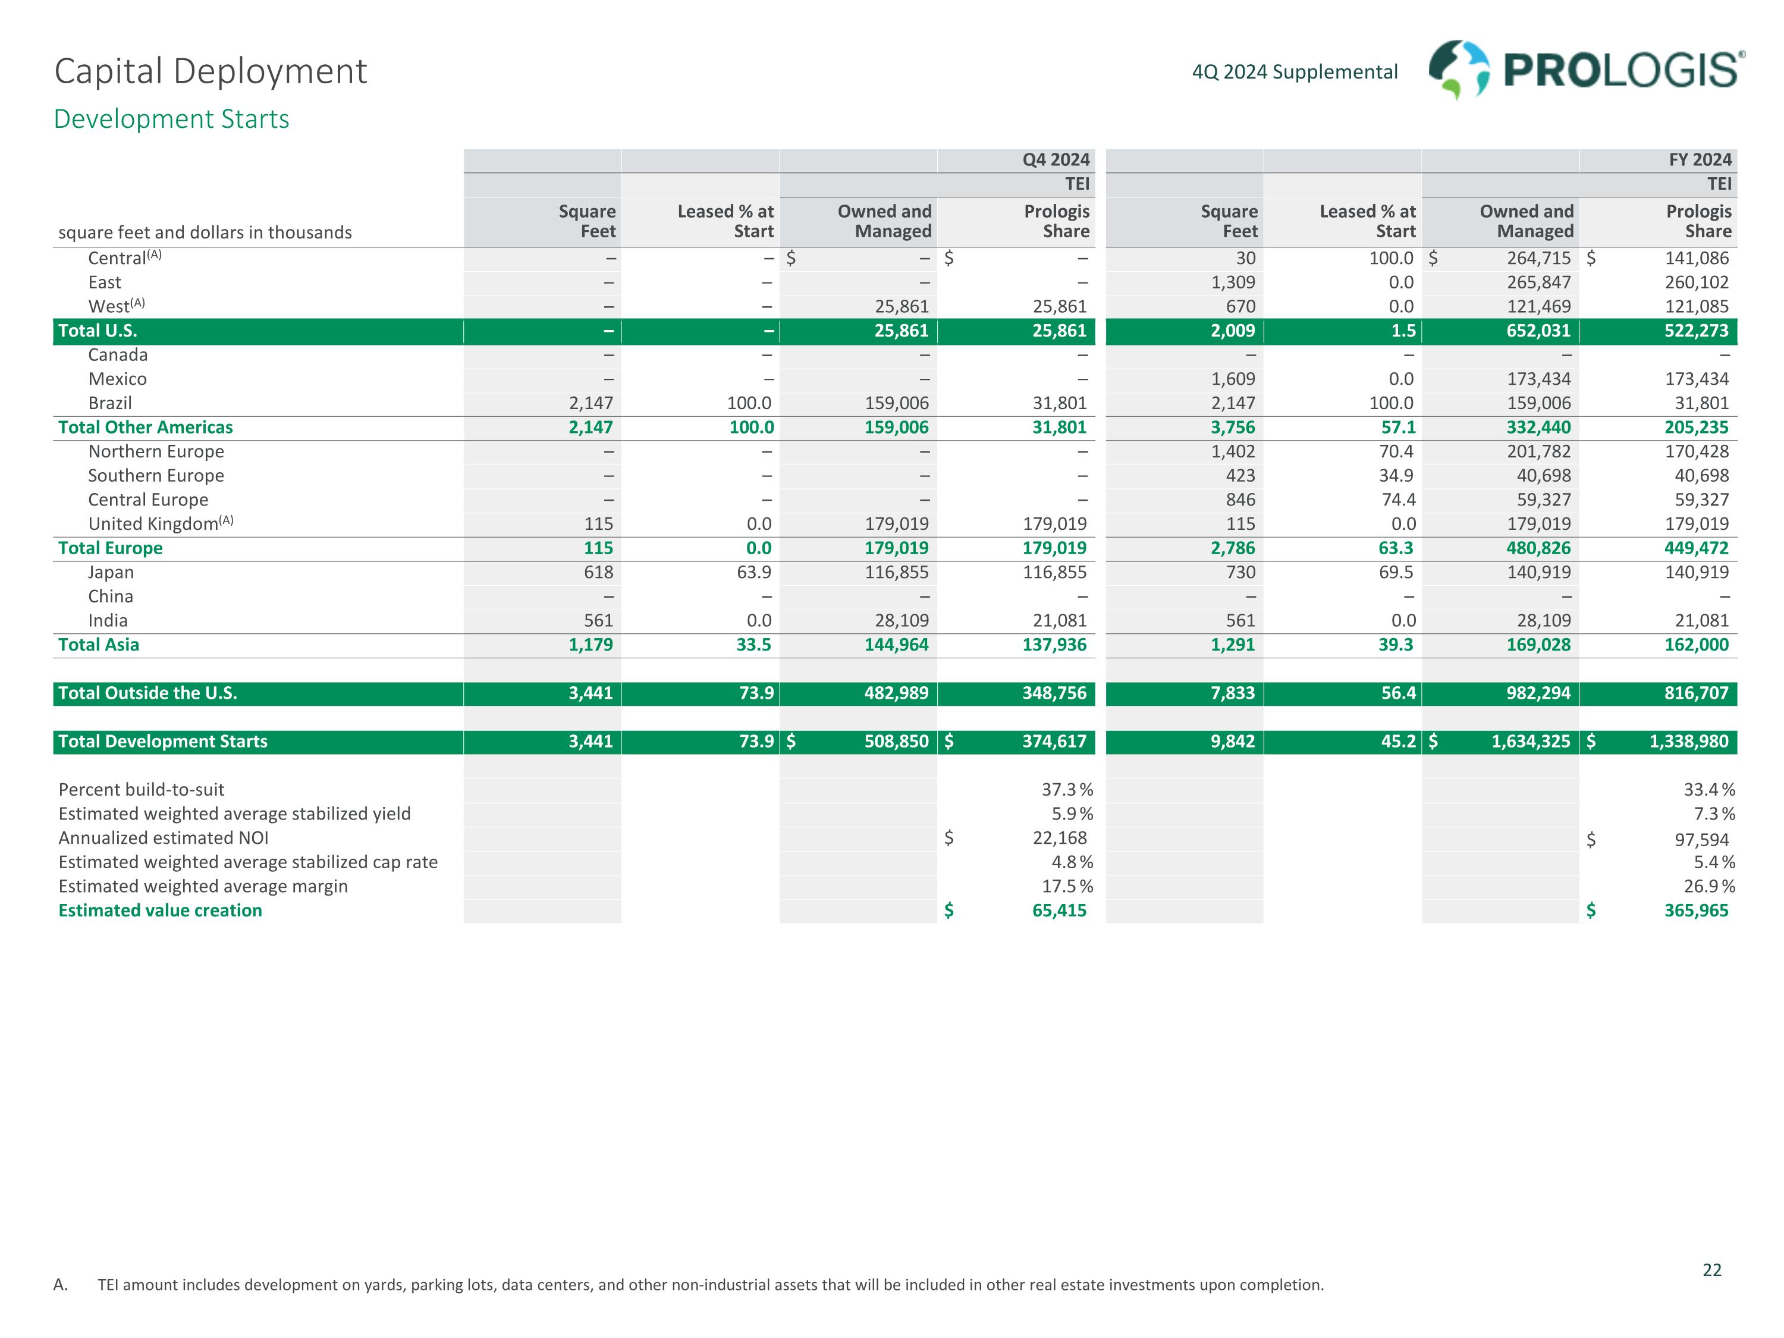Click the PROLOGIS wordmark text
Viewport: 1784px width, 1338px height.
[x=1623, y=71]
